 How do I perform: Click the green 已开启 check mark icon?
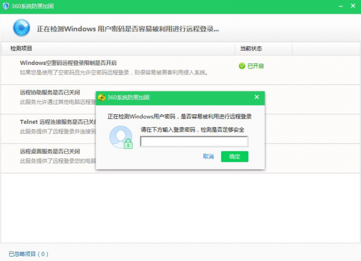coord(242,66)
